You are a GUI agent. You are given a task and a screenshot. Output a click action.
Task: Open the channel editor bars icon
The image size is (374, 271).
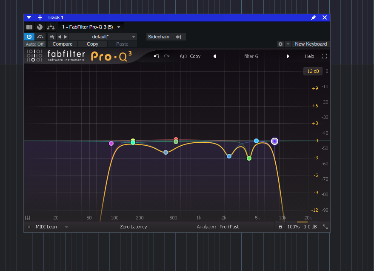click(29, 27)
